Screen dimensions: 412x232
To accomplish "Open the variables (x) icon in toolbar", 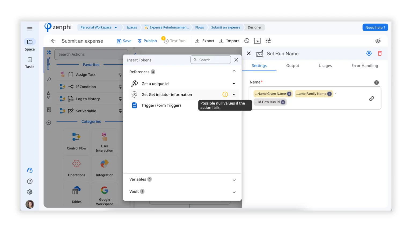I will pyautogui.click(x=257, y=41).
